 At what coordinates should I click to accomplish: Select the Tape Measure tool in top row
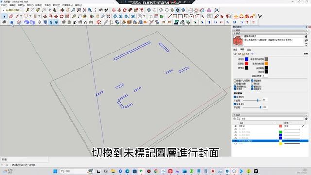click(x=27, y=10)
